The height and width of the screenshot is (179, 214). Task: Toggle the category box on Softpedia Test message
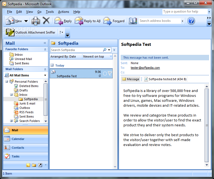coord(105,74)
